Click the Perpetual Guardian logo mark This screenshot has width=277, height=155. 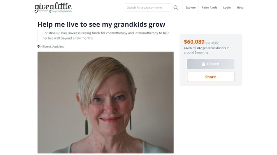(50, 11)
